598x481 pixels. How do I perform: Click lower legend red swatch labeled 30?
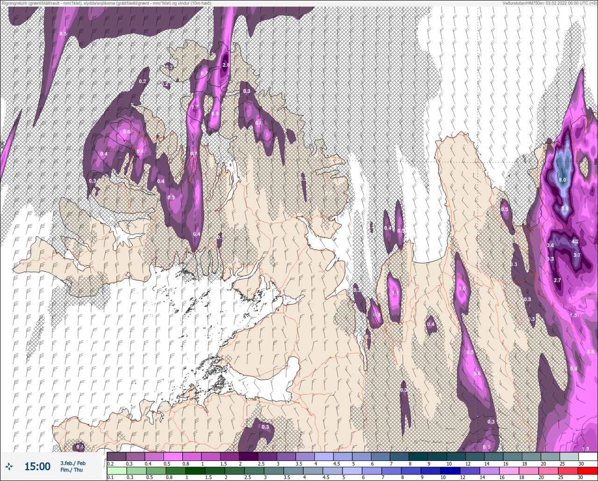[x=587, y=470]
